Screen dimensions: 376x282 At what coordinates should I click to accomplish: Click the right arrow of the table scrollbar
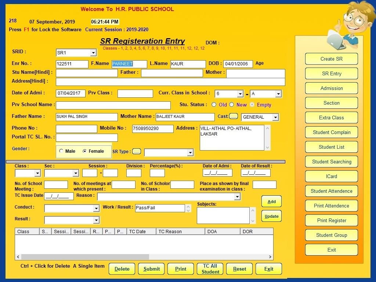[x=270, y=257]
